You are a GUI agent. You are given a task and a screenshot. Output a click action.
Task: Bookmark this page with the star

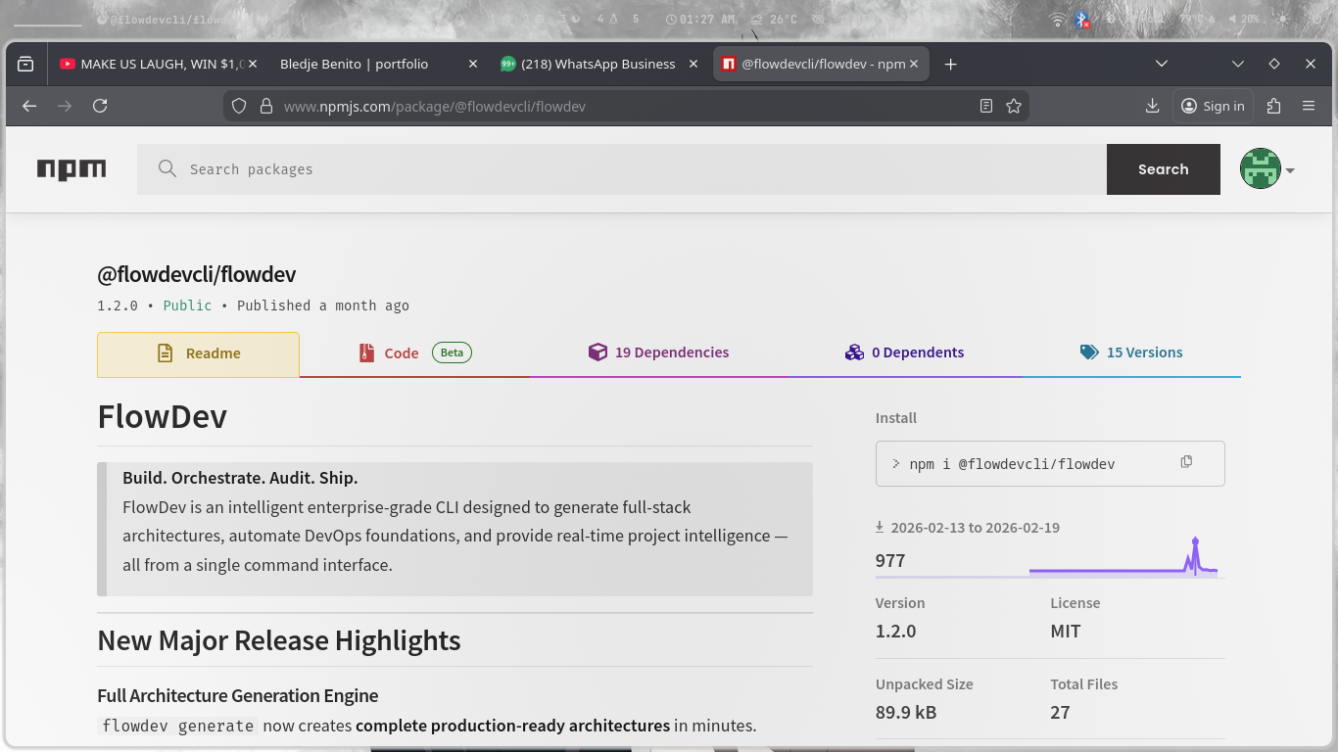click(x=1014, y=106)
